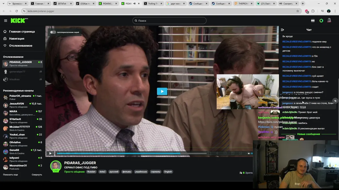Click Новые сообщения in chat
Image resolution: width=339 pixels, height=190 pixels.
309,134
